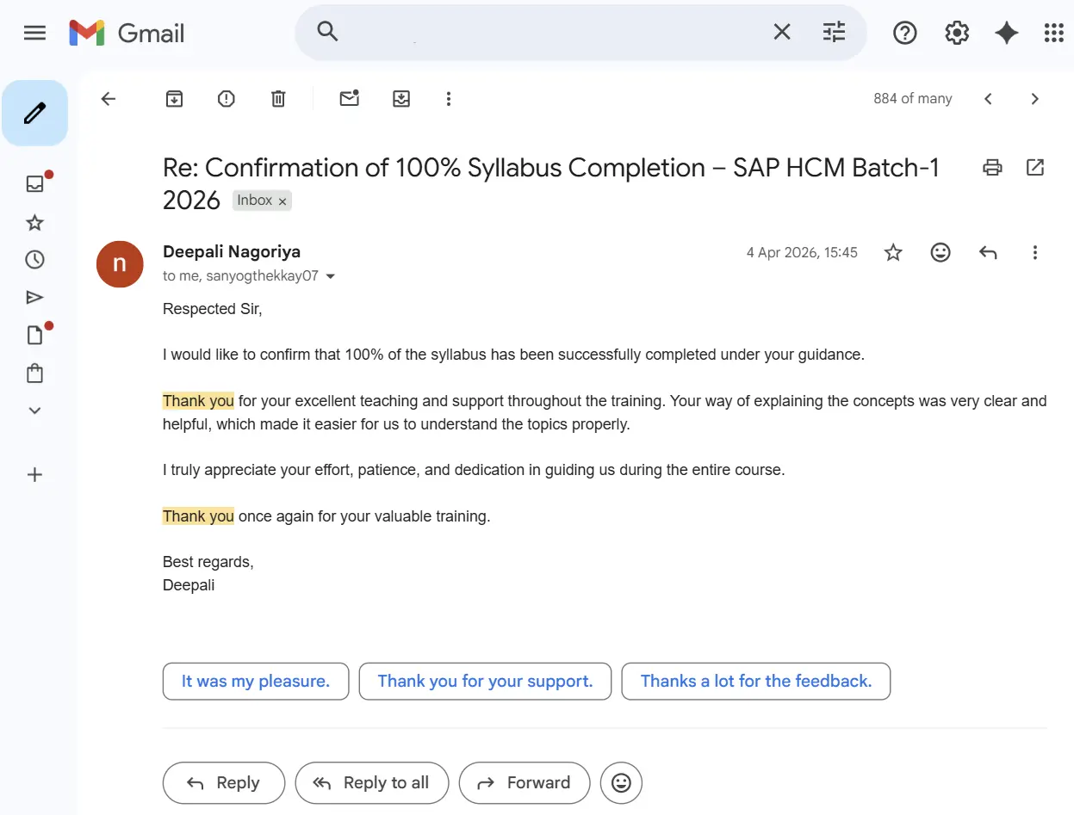This screenshot has width=1074, height=815.
Task: Open Inbox in left sidebar
Action: tap(34, 183)
